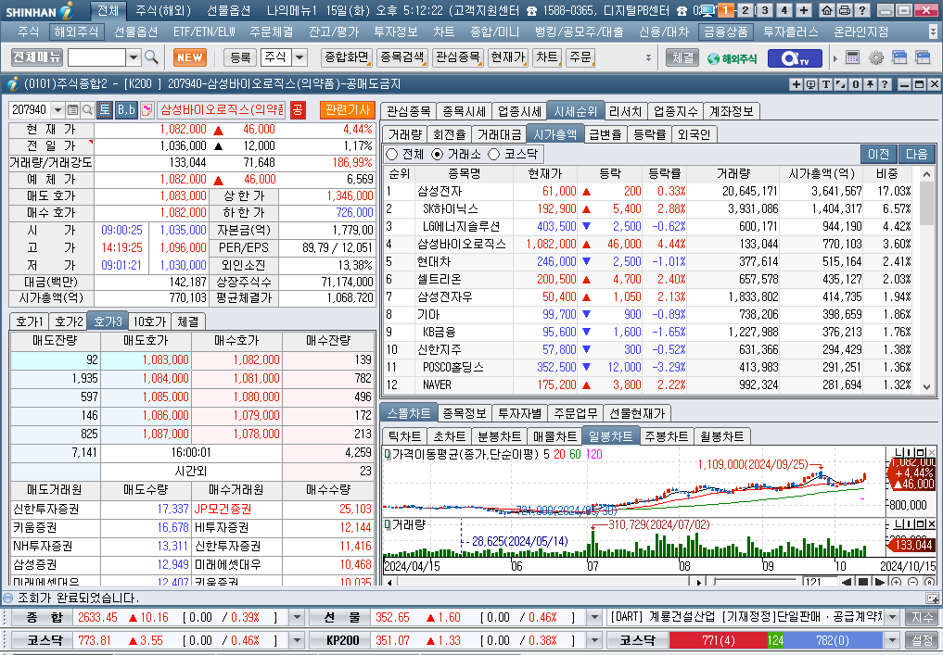Expand main menu bar overflow chevron

933,31
